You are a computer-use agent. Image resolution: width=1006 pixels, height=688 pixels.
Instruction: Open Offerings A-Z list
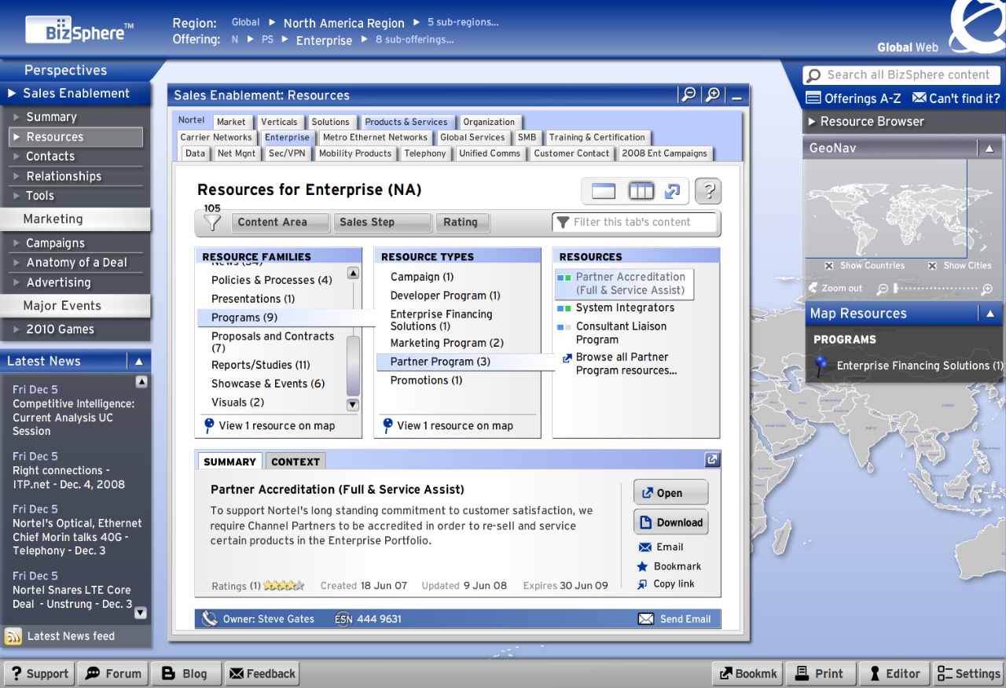pos(854,98)
